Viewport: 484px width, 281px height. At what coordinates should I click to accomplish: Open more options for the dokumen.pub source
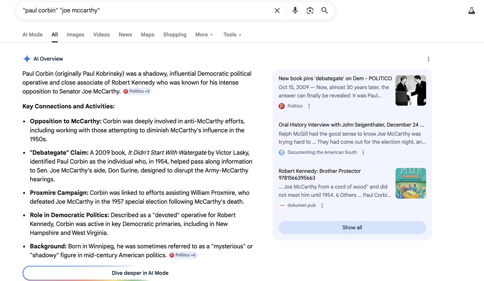point(322,206)
